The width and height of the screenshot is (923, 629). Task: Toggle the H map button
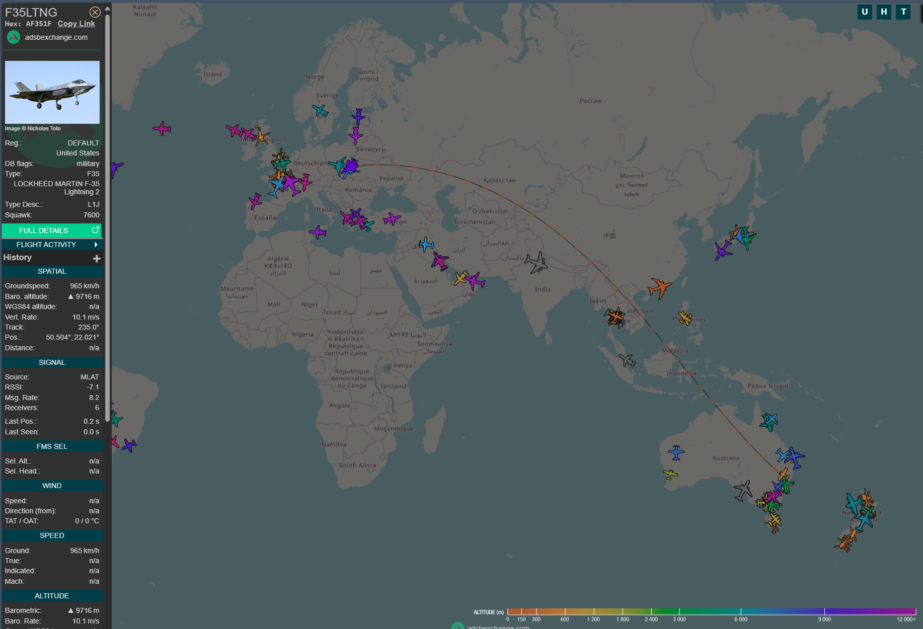(x=884, y=12)
